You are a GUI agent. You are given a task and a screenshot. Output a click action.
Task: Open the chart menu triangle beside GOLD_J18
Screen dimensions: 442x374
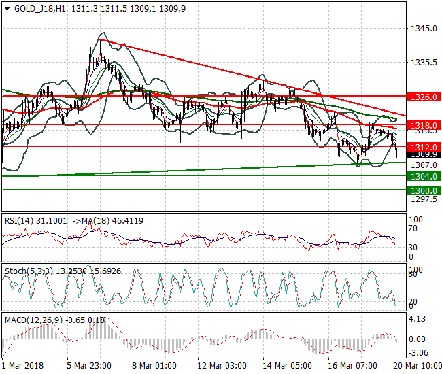(x=7, y=9)
